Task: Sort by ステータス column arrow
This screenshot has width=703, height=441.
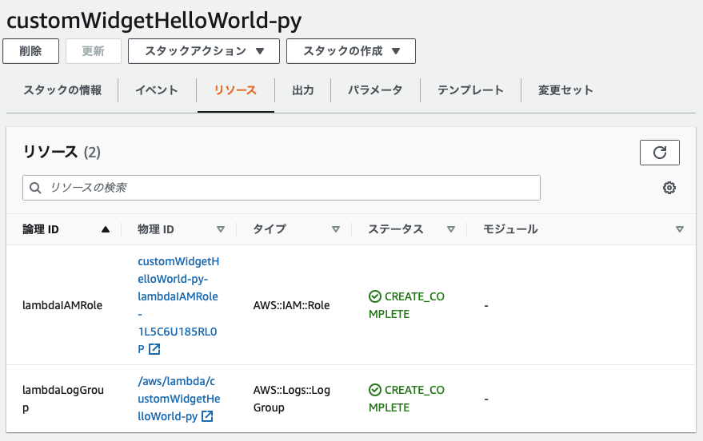Action: (x=451, y=229)
